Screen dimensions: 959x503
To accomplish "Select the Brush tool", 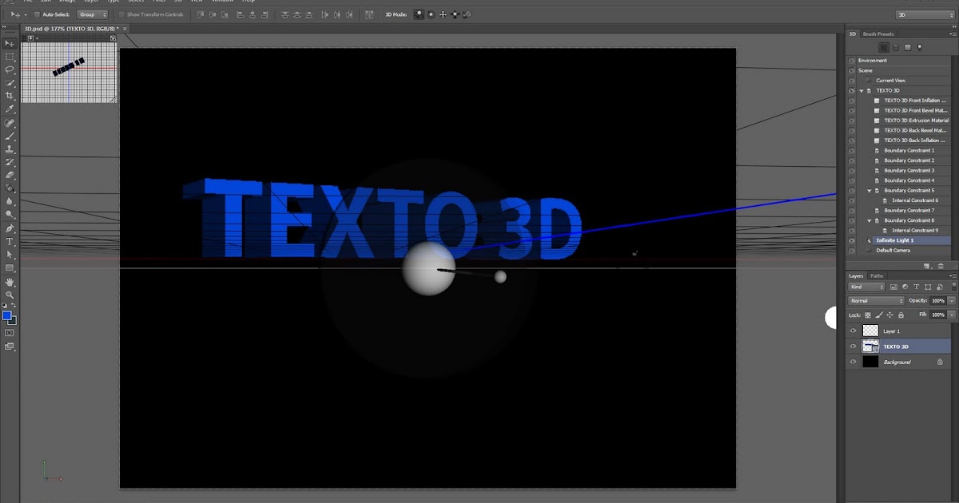I will tap(10, 137).
